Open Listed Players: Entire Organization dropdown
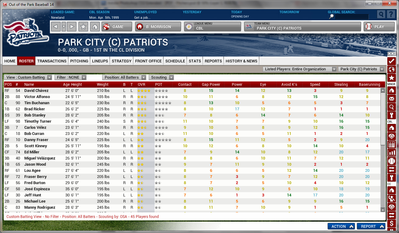 coord(300,69)
